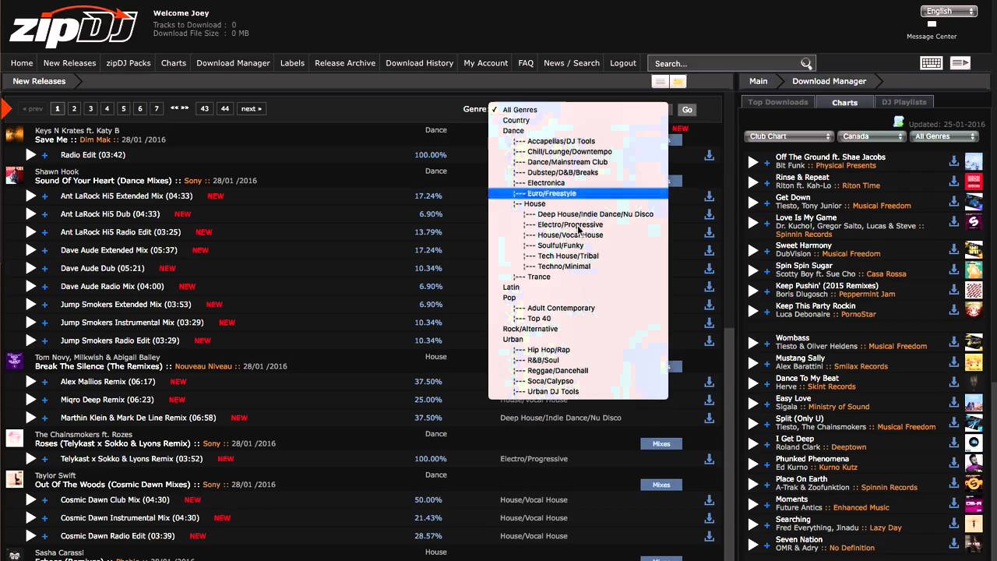The image size is (997, 561).
Task: Add Radio Edit (03:42) to download queue
Action: 44,155
